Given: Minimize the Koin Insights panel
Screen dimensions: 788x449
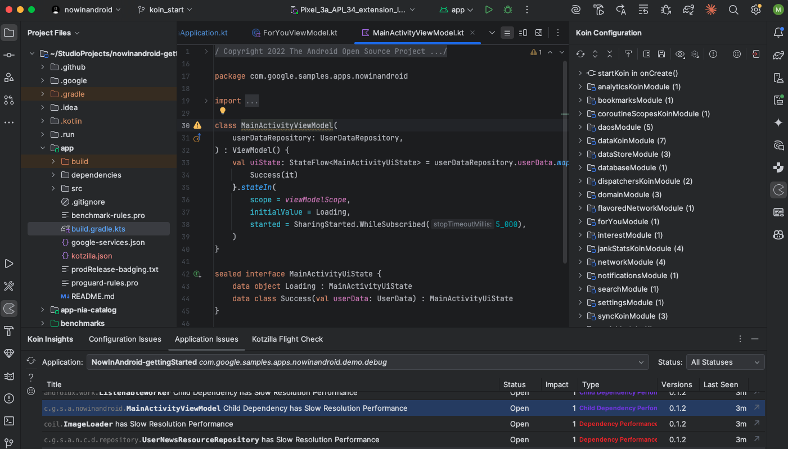Looking at the screenshot, I should point(755,339).
